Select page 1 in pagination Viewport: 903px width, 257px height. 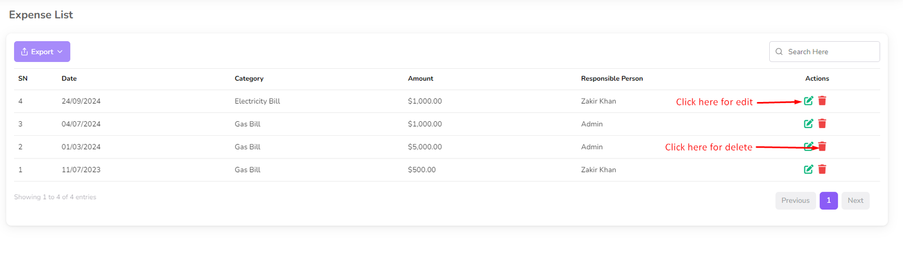(829, 201)
